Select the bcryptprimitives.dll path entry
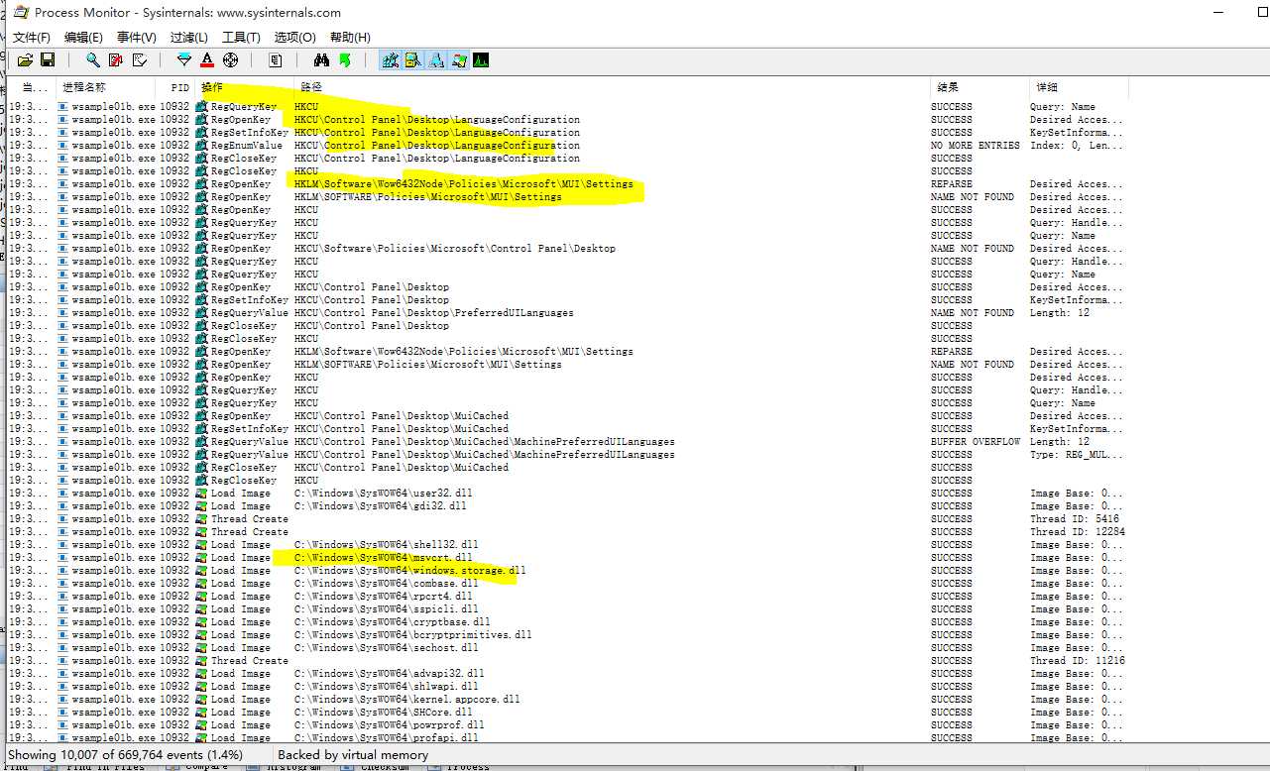This screenshot has height=771, width=1270. click(412, 634)
